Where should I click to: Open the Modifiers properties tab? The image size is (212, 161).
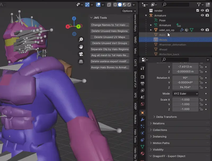tap(142, 119)
